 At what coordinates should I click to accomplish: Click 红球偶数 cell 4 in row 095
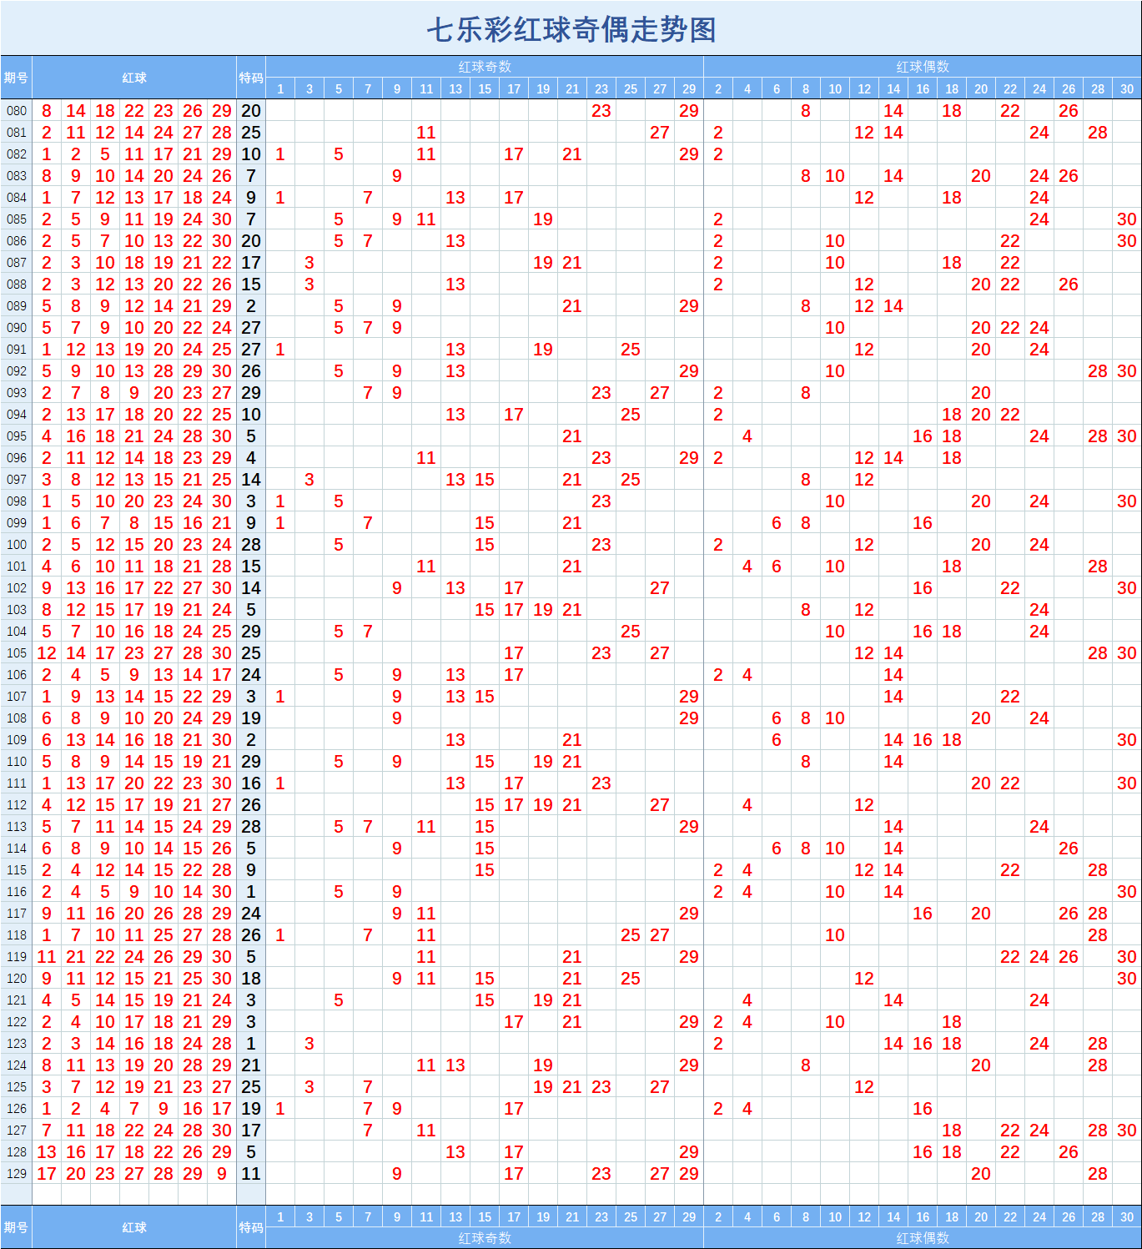747,436
